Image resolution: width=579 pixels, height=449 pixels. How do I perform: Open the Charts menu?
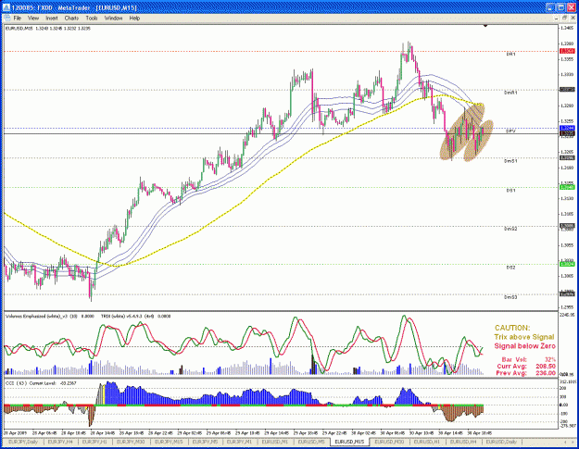71,19
